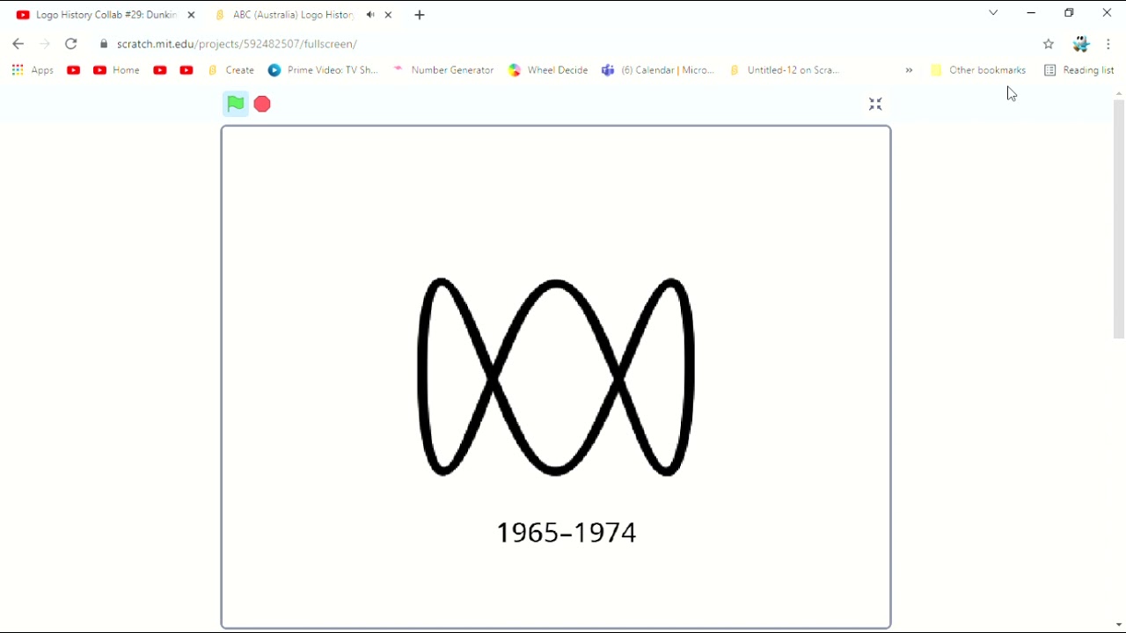Open the Reading list panel
The width and height of the screenshot is (1126, 633).
[1078, 70]
